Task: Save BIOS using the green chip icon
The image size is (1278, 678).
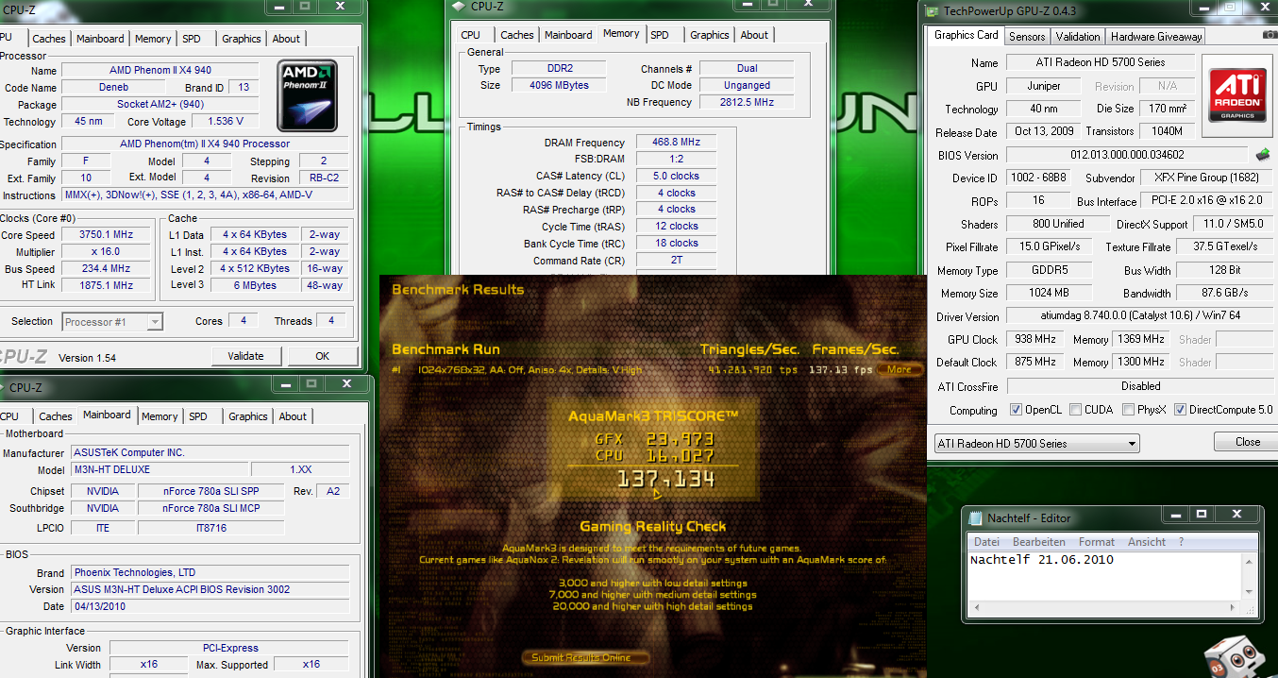Action: [1263, 155]
